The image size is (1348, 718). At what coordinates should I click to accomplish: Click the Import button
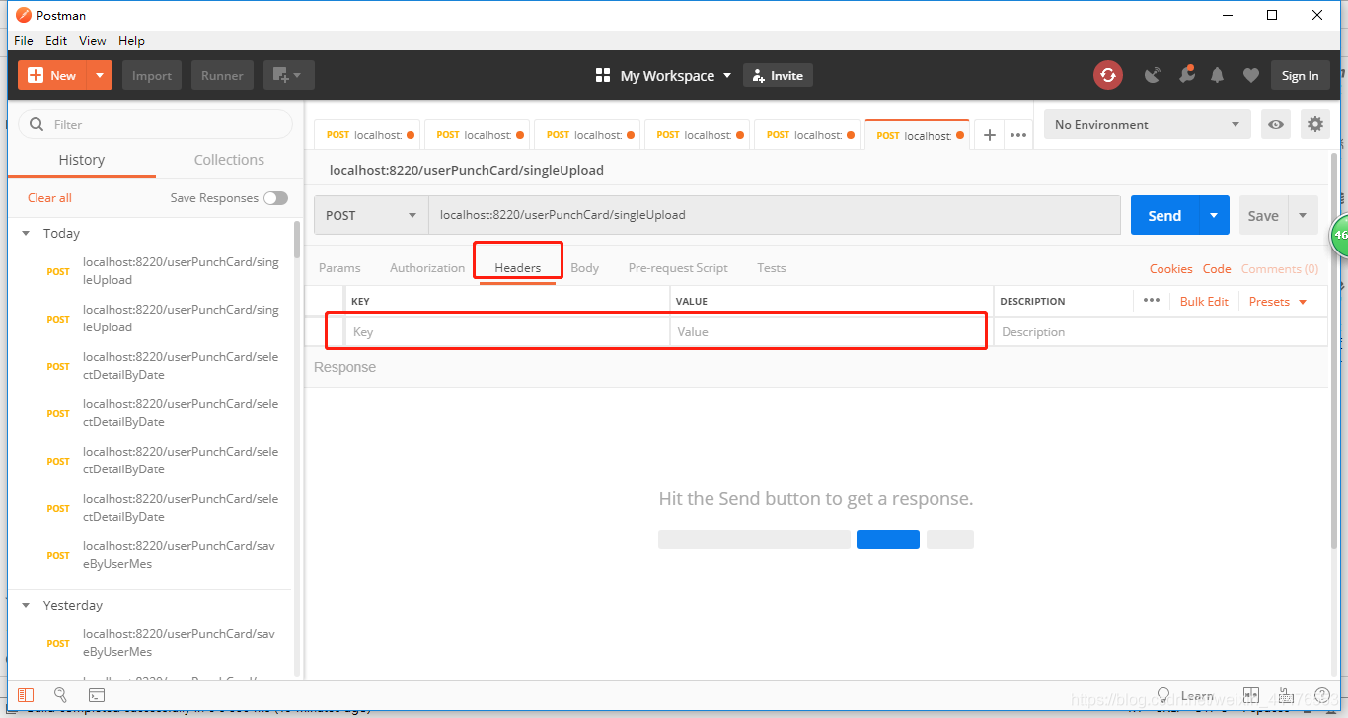click(152, 75)
